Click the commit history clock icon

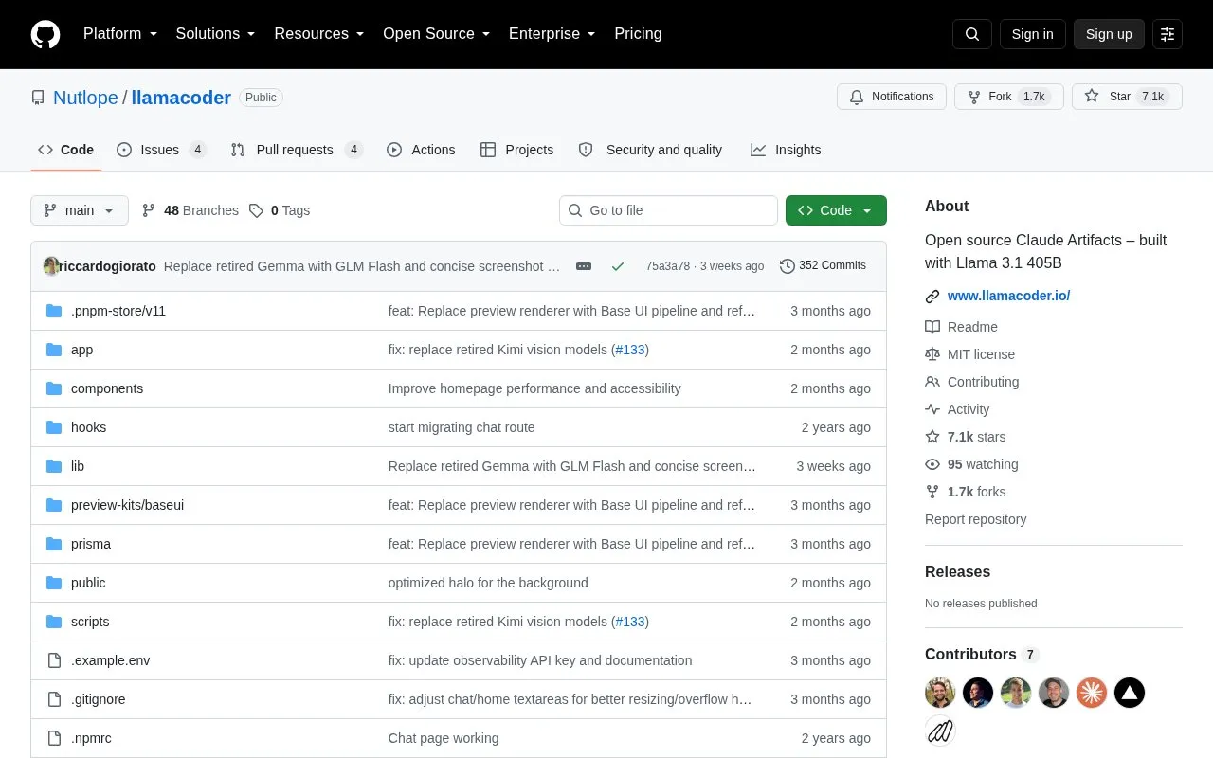point(787,266)
